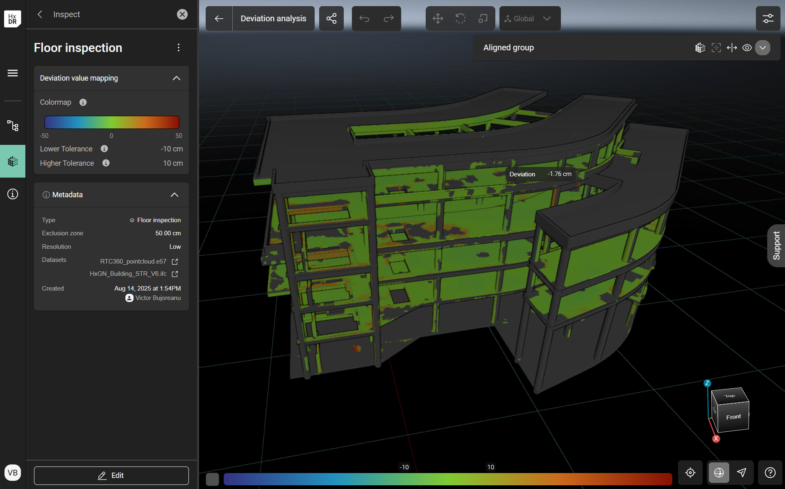This screenshot has width=785, height=489.
Task: Open the hamburger main menu
Action: click(13, 73)
